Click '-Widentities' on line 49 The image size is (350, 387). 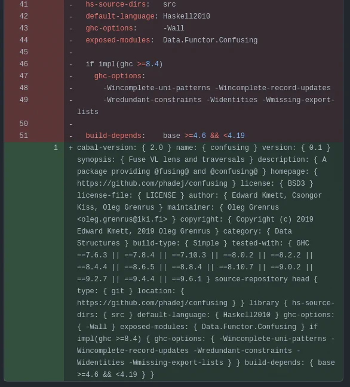[x=232, y=100]
